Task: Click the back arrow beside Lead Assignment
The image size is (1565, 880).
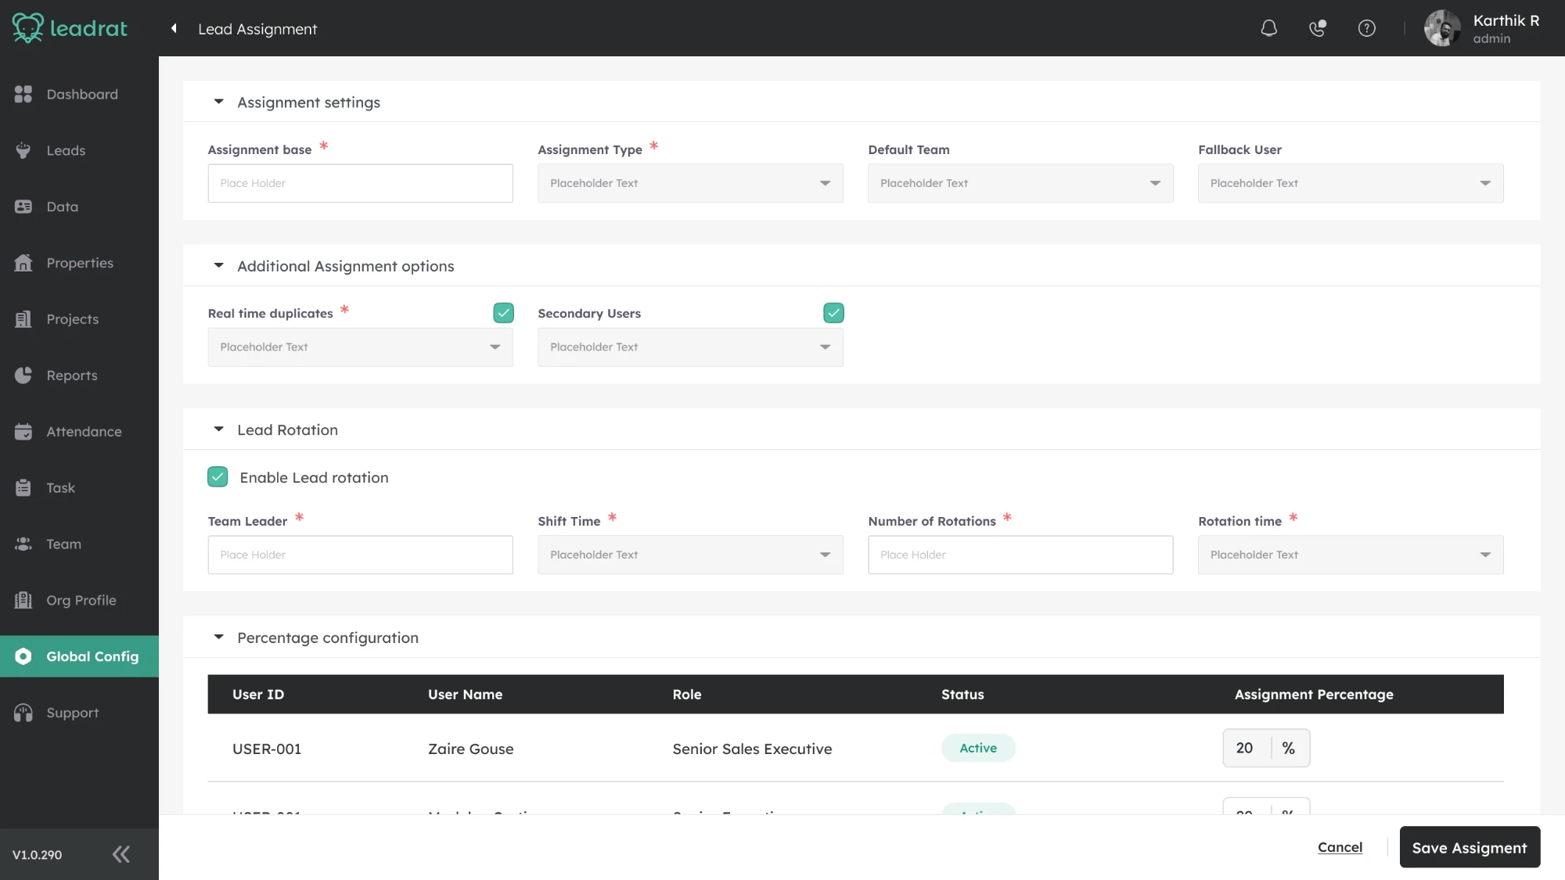Action: click(x=174, y=28)
